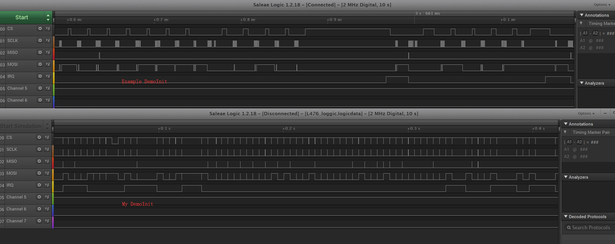Place the A1 timing marker in top window
Image resolution: width=615 pixels, height=244 pixels.
click(585, 33)
